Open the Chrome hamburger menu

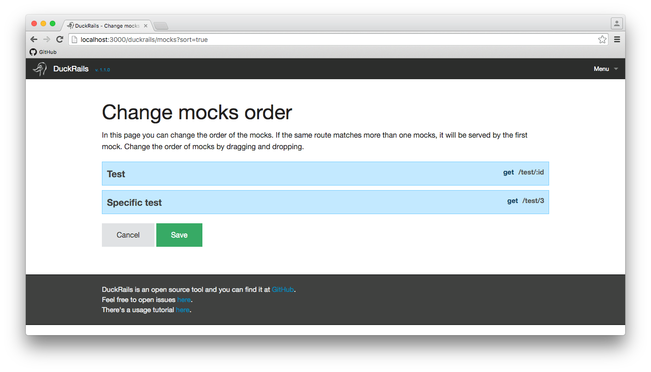[x=617, y=40]
